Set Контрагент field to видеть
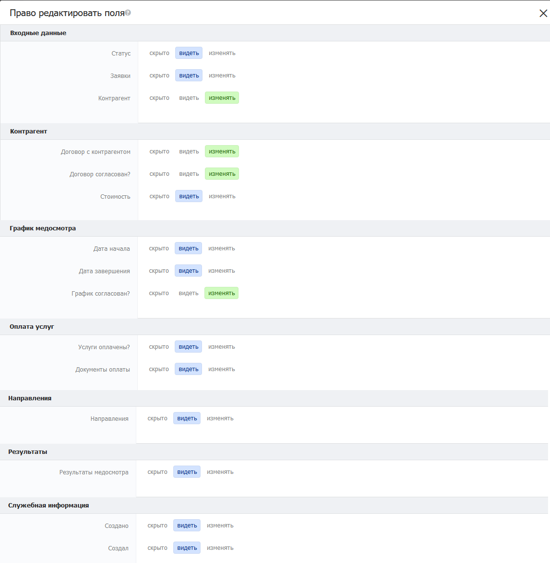The image size is (550, 563). pyautogui.click(x=189, y=98)
